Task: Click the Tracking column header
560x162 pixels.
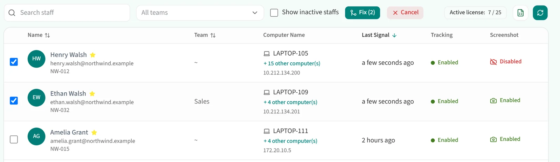Action: (x=442, y=35)
